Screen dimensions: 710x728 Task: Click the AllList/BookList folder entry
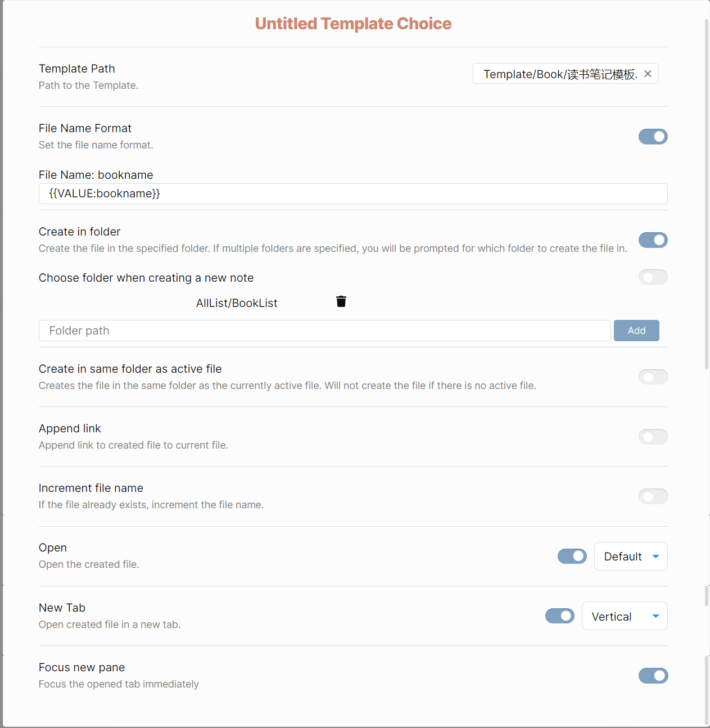[x=237, y=303]
